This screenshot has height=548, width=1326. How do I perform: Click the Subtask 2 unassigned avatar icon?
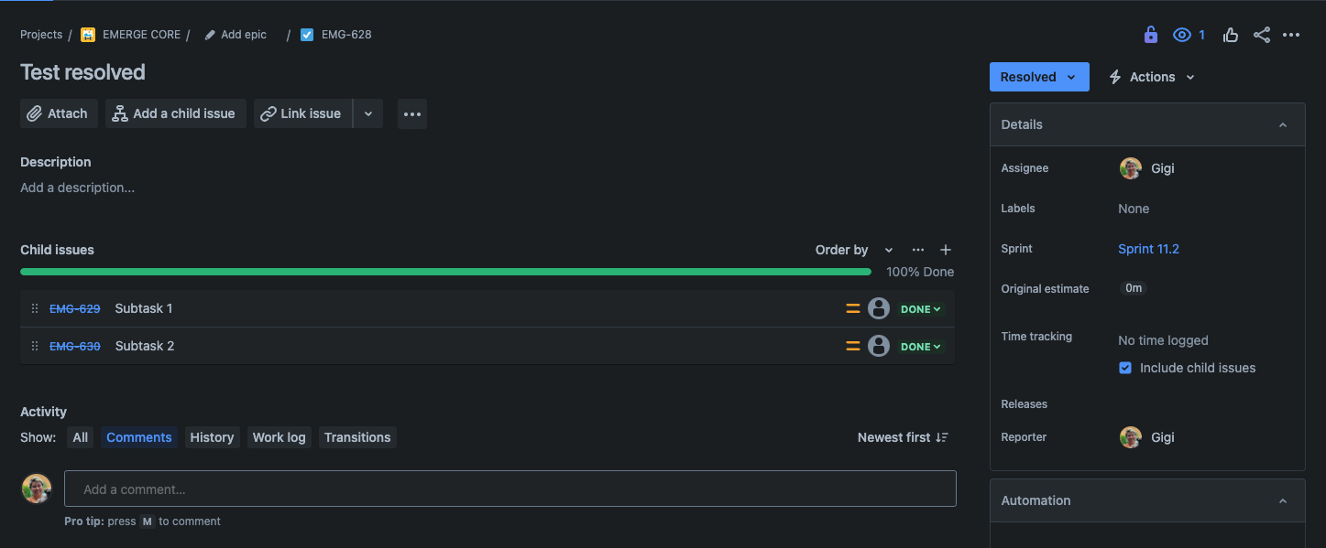point(879,346)
